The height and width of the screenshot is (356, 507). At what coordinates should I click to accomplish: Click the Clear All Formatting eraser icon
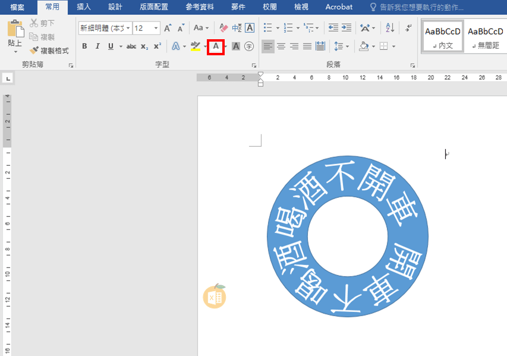pos(223,28)
